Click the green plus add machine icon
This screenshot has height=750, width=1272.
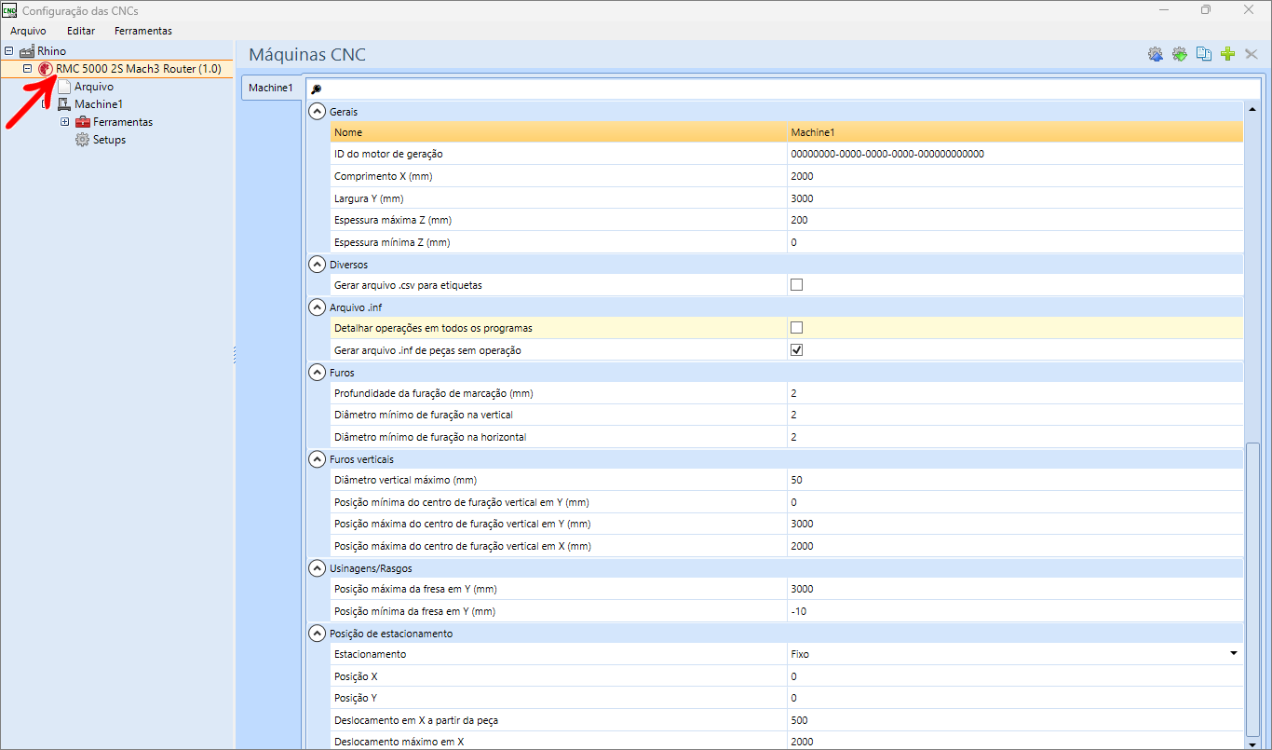(1227, 54)
